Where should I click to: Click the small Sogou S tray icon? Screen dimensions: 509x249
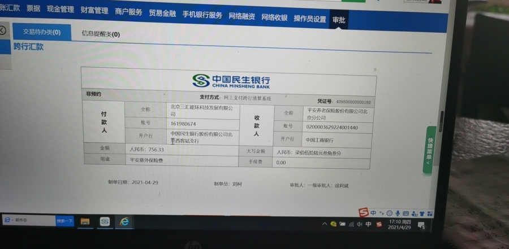(x=379, y=224)
